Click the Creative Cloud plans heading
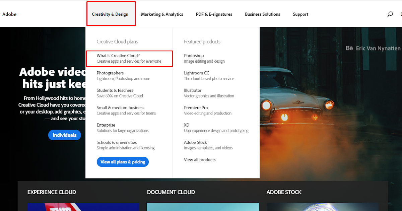The height and width of the screenshot is (211, 402). (x=117, y=42)
